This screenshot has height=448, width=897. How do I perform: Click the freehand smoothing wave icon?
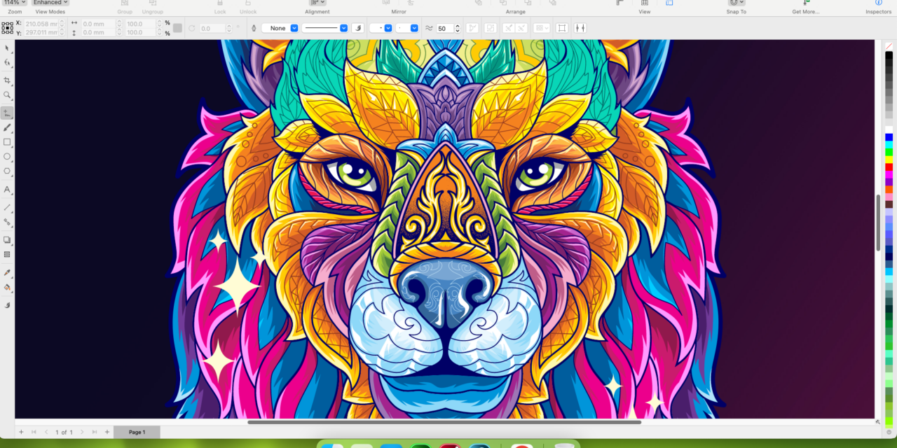(x=429, y=28)
